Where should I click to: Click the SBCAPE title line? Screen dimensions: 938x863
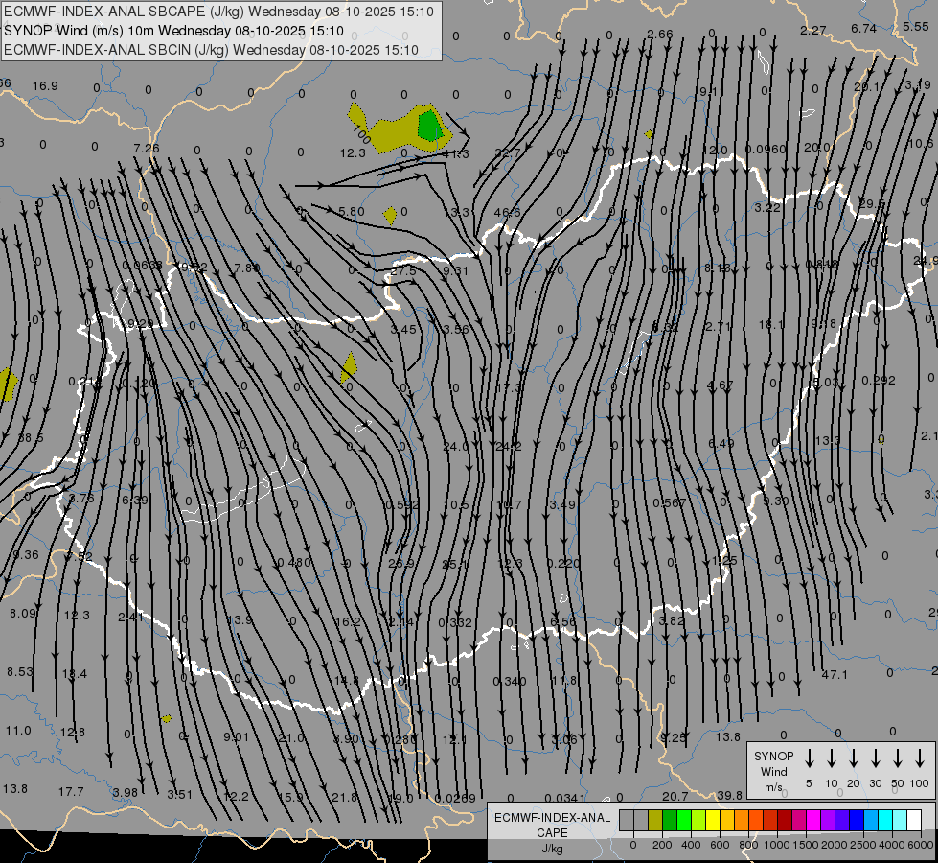coord(217,12)
